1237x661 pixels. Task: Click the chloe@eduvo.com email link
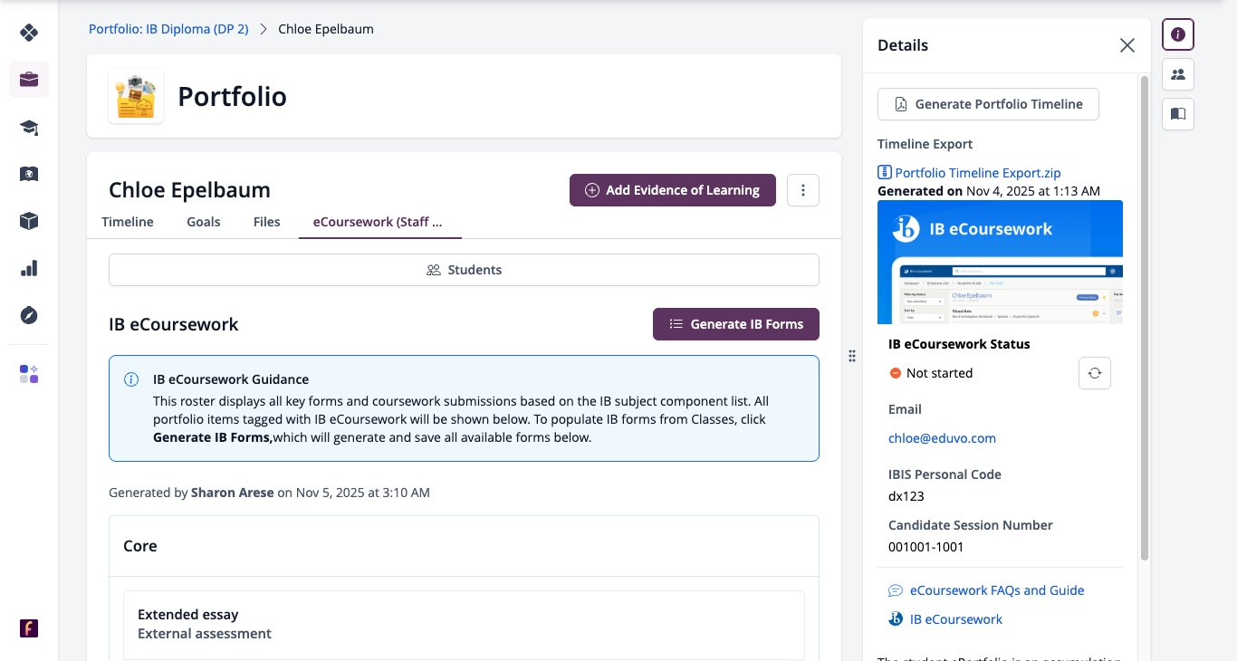click(942, 438)
